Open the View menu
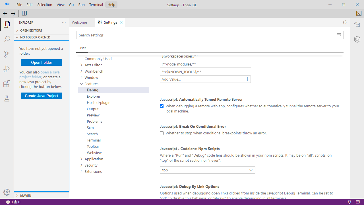Screen dimensions: 364x205 [61, 5]
